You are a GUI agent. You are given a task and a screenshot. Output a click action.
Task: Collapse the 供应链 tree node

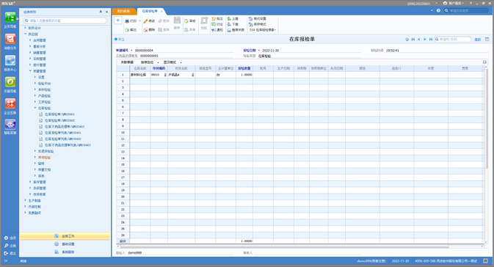[x=26, y=34]
